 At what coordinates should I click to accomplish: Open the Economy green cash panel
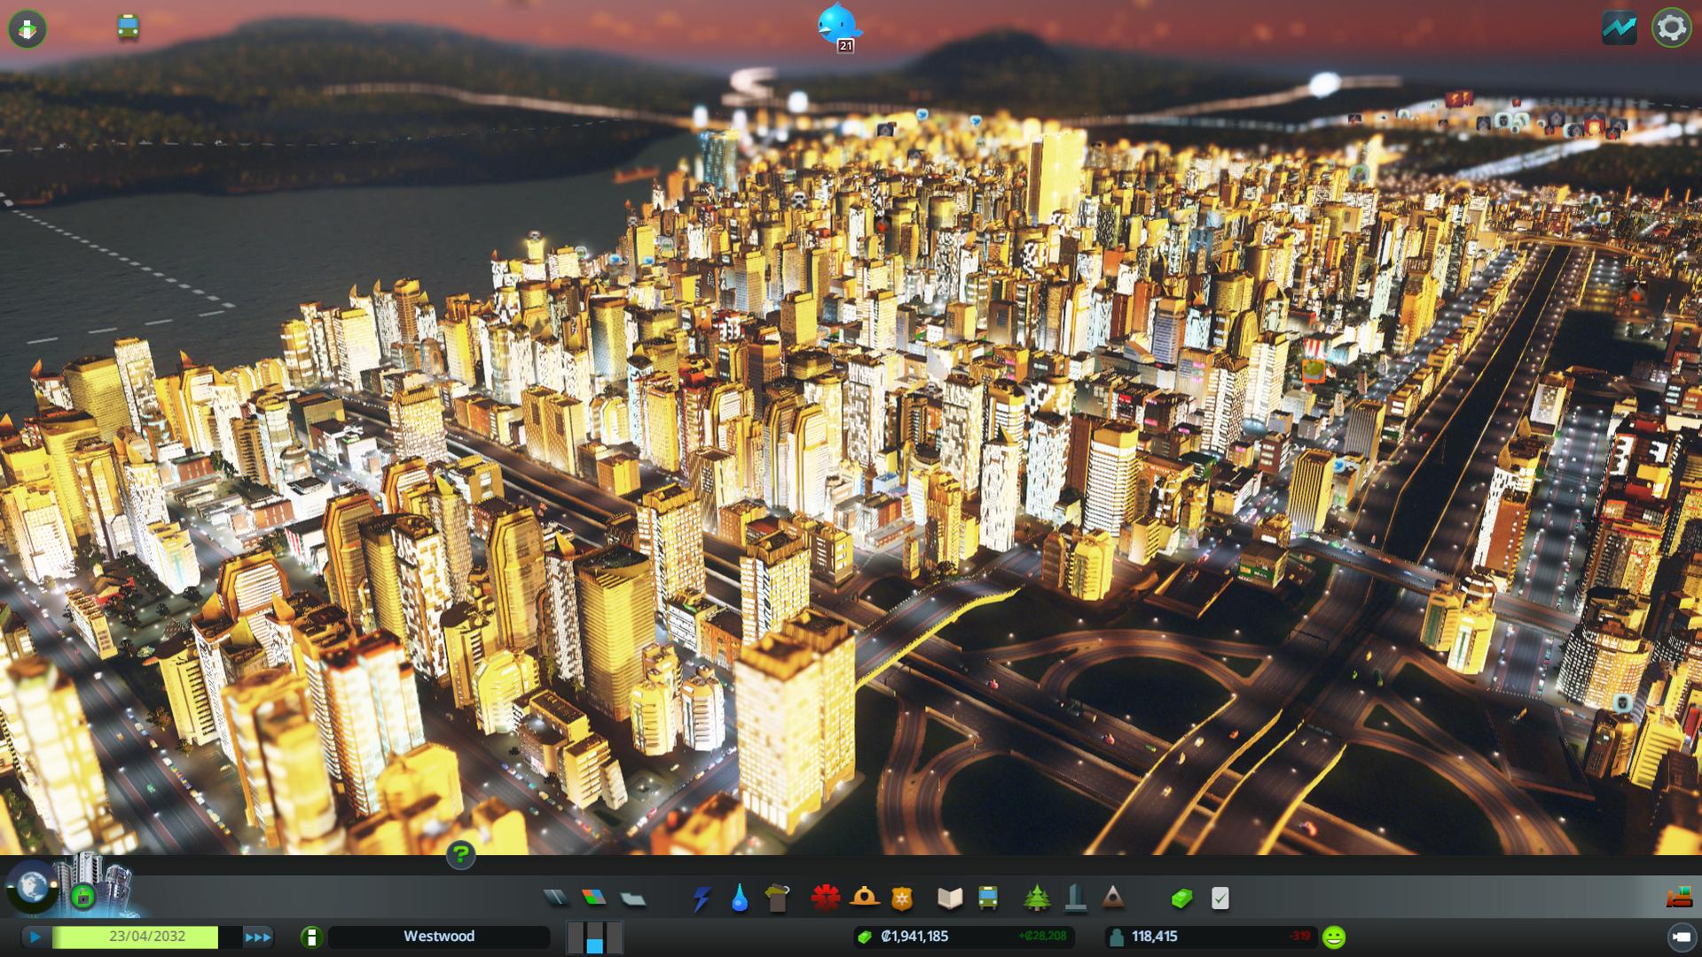pos(1181,898)
